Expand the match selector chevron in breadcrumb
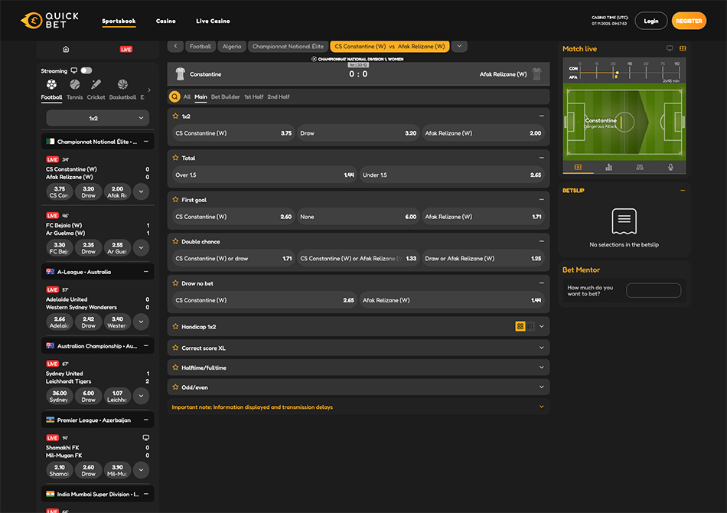This screenshot has height=513, width=727. pos(459,47)
